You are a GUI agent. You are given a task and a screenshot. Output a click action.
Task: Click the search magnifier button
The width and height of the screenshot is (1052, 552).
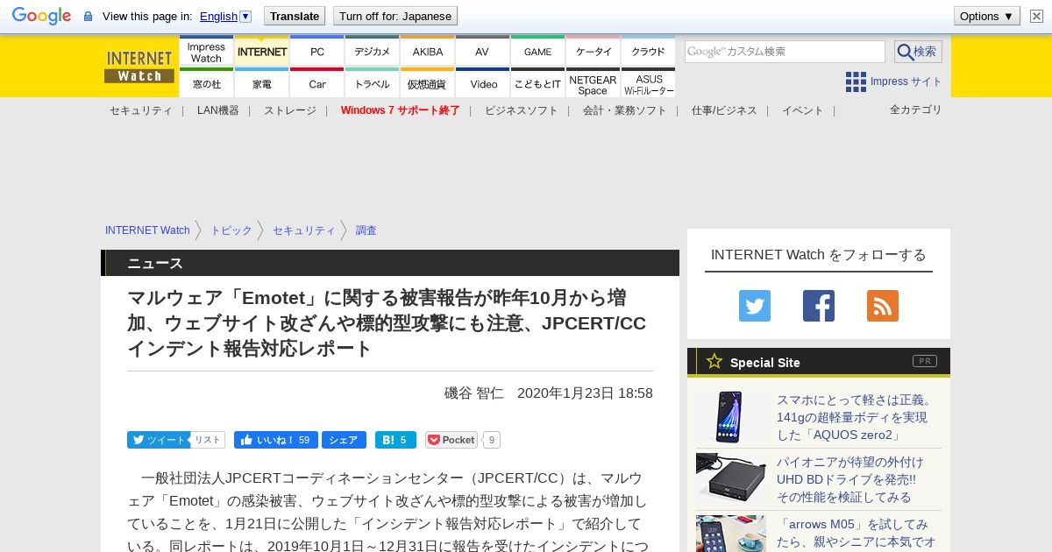coord(918,52)
